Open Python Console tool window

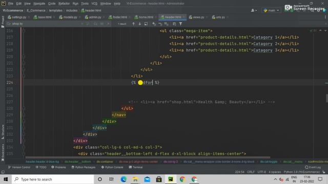point(112,167)
